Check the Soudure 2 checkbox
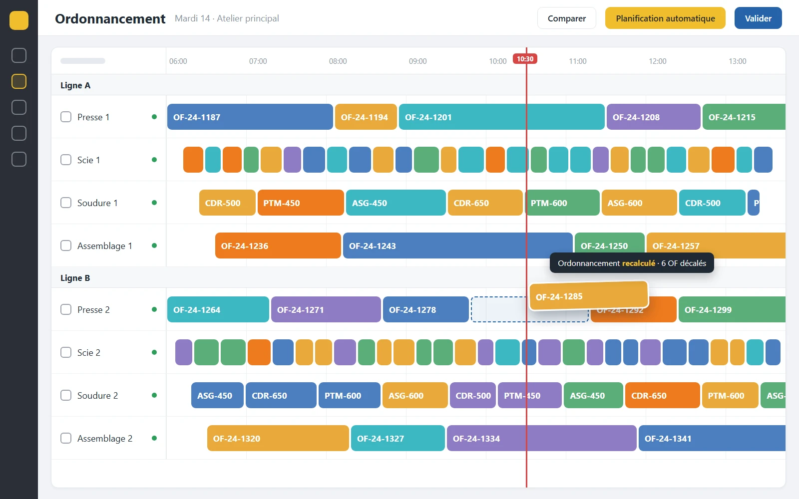The height and width of the screenshot is (499, 799). point(66,395)
